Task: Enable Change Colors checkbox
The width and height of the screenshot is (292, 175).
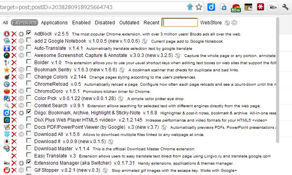Action: click(x=29, y=76)
